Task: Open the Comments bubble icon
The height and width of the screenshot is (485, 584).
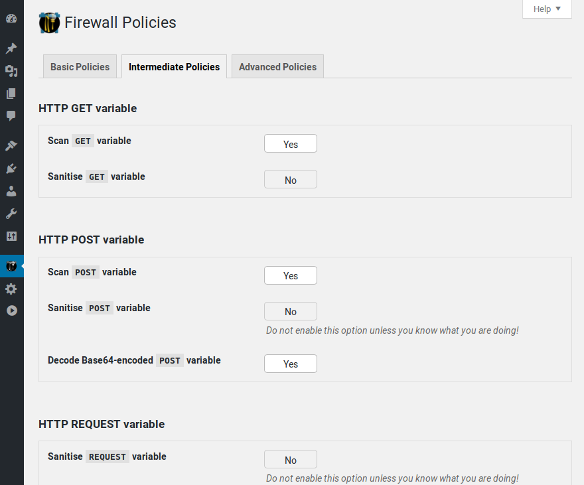Action: point(11,116)
